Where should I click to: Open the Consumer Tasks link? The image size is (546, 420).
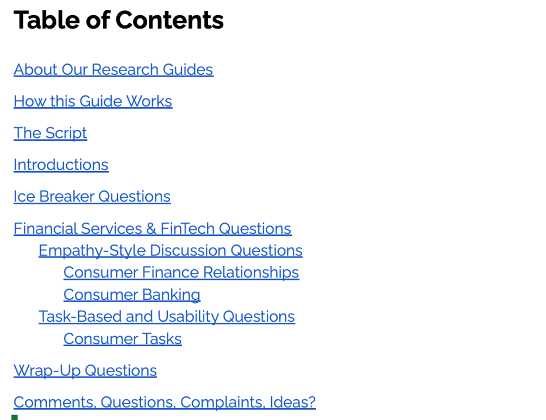122,339
